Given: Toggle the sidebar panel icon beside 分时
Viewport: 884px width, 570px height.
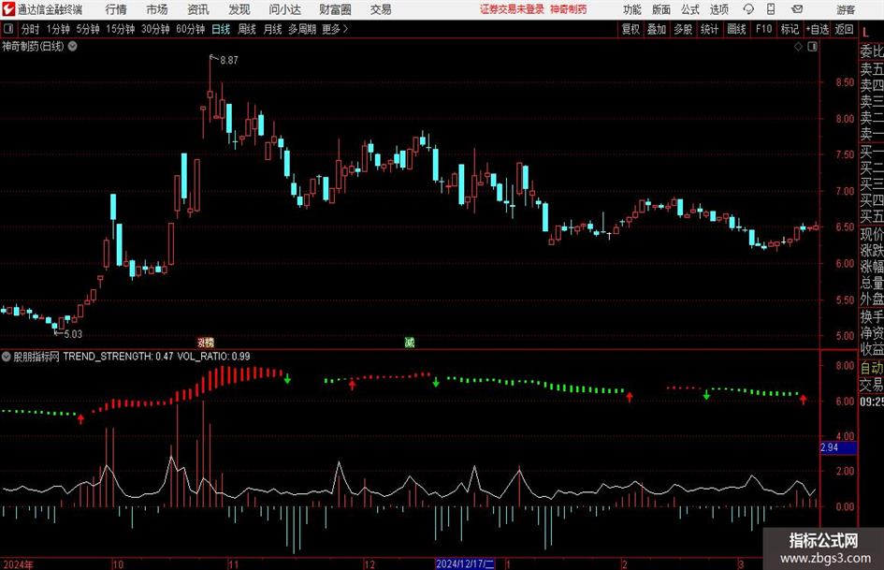Looking at the screenshot, I should click(x=8, y=29).
